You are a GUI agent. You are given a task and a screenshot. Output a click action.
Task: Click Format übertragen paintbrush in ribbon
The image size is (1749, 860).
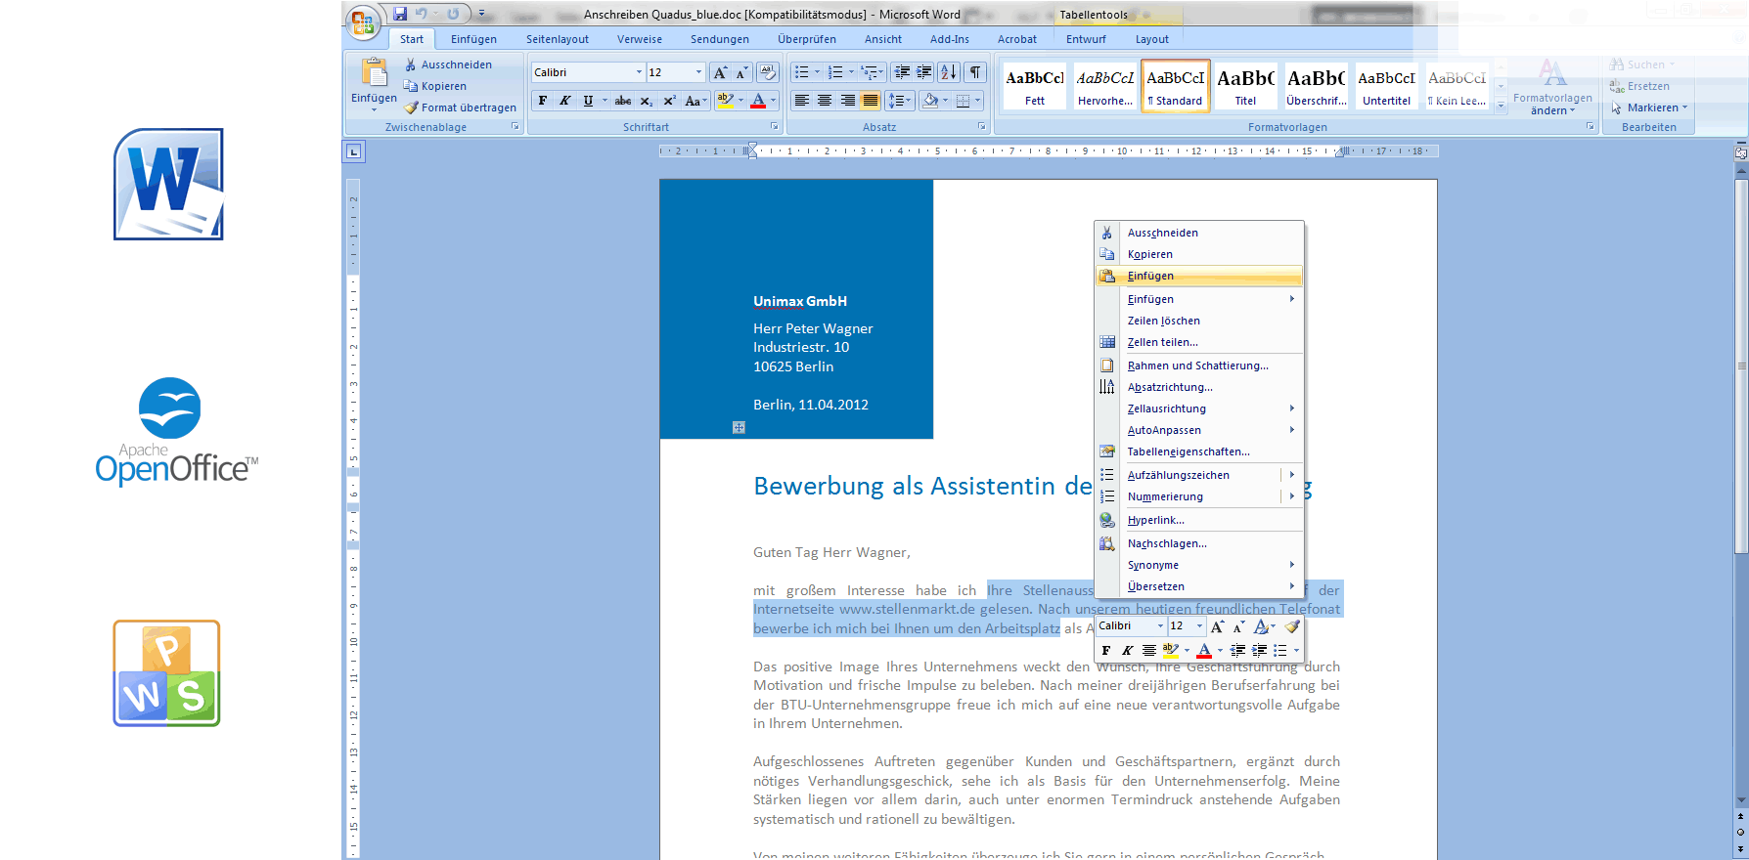[x=460, y=107]
